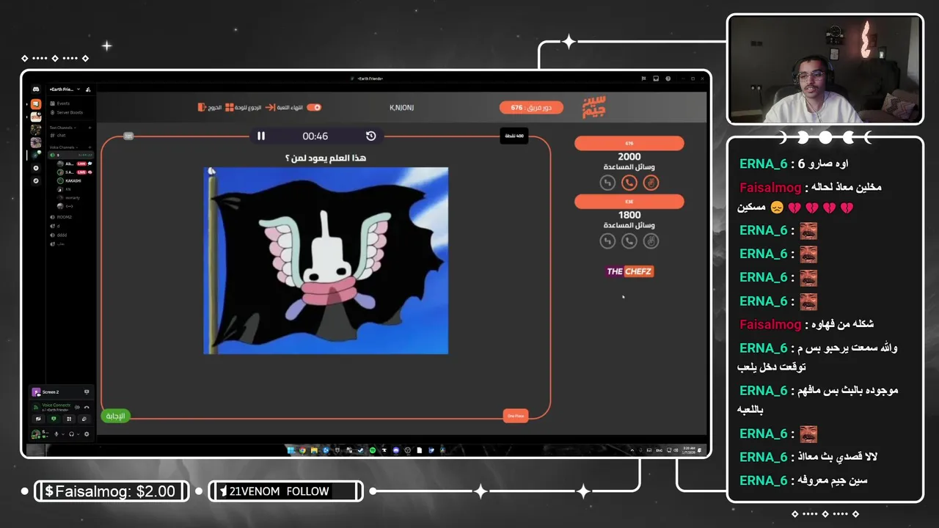Click the green الإجابة answer button

[x=116, y=416]
